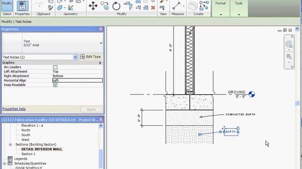Delete selection using red X icon
Screen dimensions: 302x169
pos(153,8)
